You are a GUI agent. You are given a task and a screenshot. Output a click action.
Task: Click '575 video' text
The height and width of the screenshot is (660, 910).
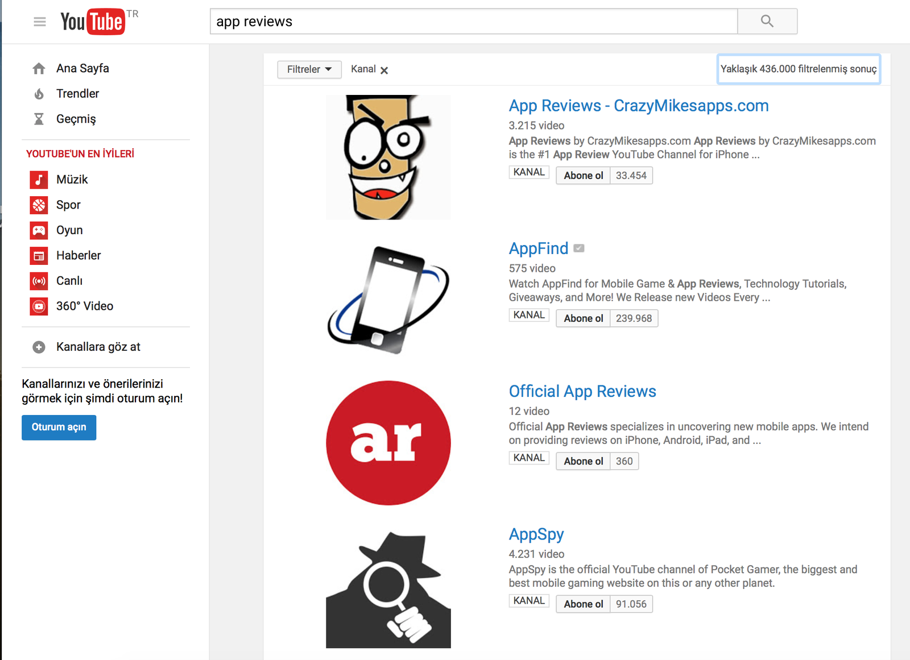[x=532, y=268]
